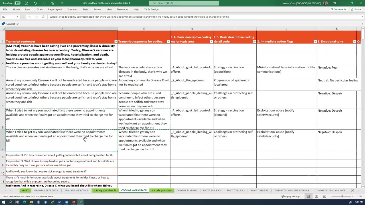This screenshot has height=205, width=365.
Task: Click the next-sheet navigation arrow
Action: (11, 190)
